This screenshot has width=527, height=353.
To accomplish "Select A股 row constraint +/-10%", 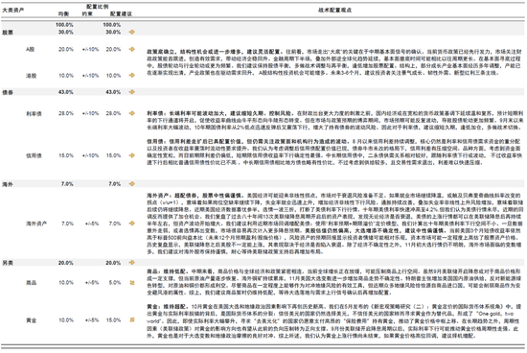I will coord(90,49).
